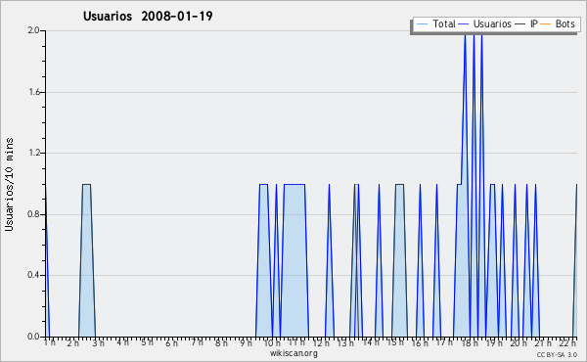
Task: Click the y-axis label 'Usuarios/10 mins'
Action: (9, 185)
